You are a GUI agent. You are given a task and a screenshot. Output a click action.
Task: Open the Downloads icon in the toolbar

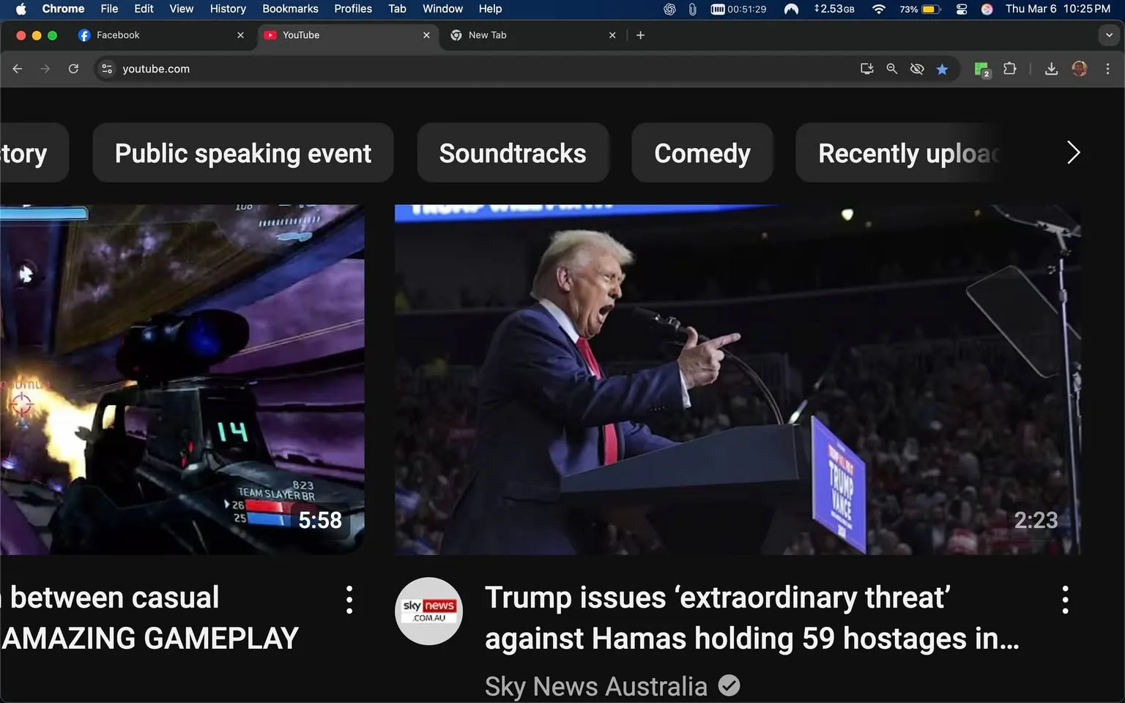click(1052, 68)
